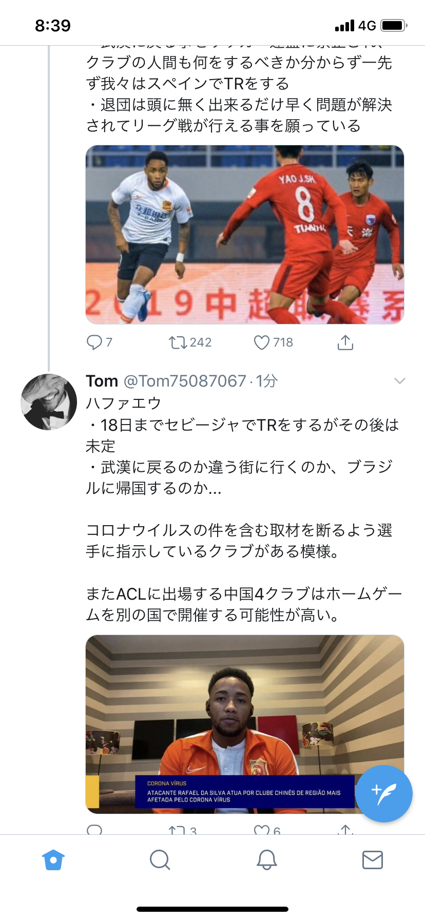Viewport: 425px width, 920px height.
Task: Share Tom's tweet via the share icon
Action: coord(345,829)
